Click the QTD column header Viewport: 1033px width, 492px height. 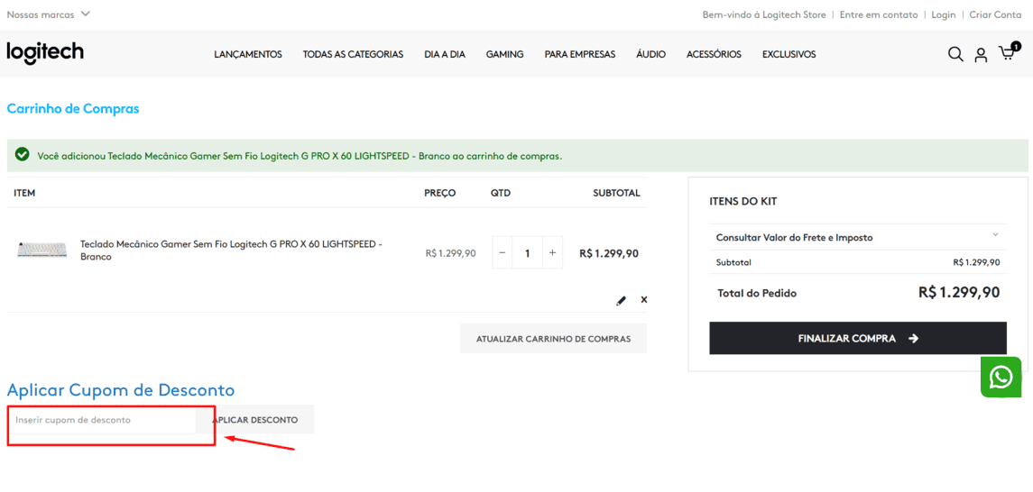click(501, 194)
